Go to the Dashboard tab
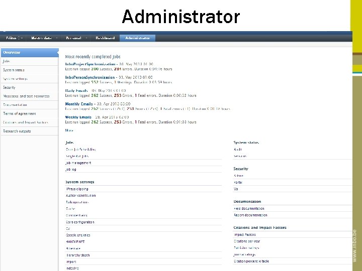This screenshot has width=362, height=271. click(x=105, y=38)
